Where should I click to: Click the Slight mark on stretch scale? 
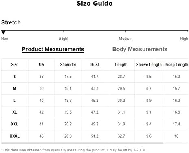[x=64, y=39]
